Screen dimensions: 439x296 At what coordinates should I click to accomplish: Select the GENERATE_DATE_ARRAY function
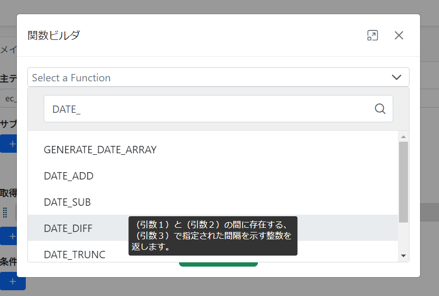(x=100, y=150)
